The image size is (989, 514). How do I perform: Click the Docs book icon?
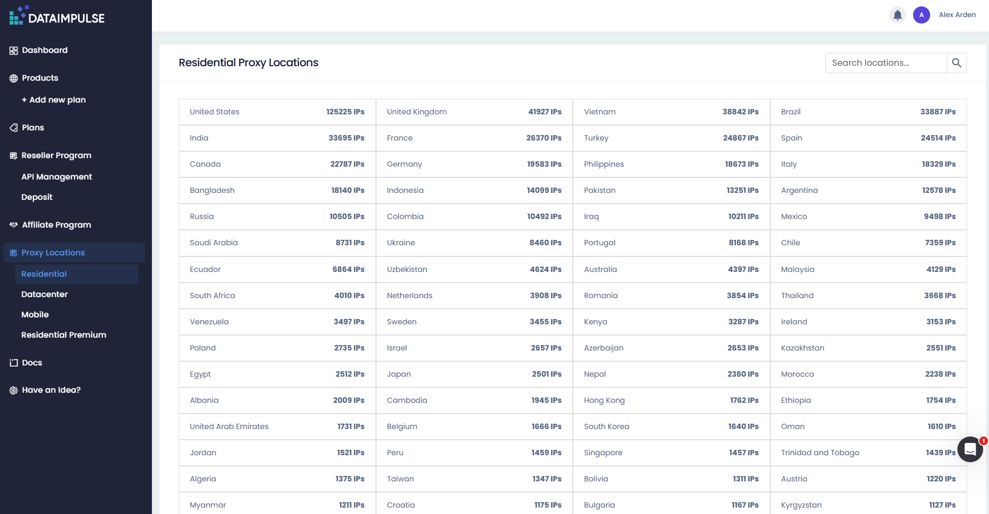click(13, 363)
